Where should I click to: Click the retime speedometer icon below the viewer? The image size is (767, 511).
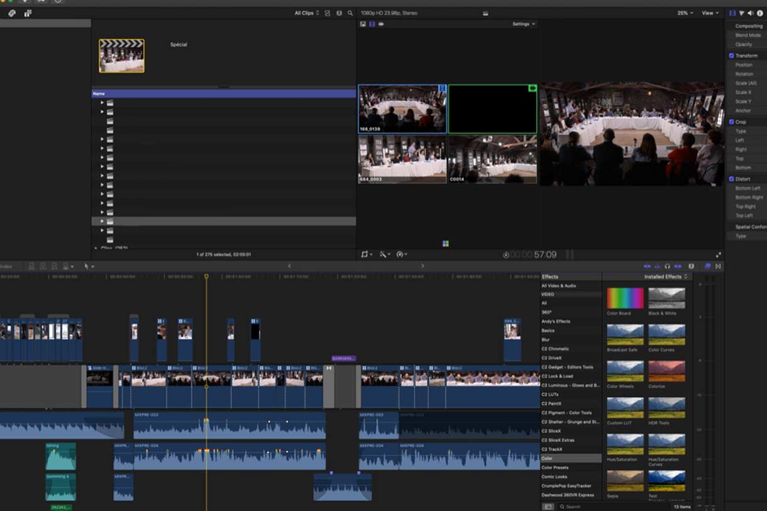(400, 254)
